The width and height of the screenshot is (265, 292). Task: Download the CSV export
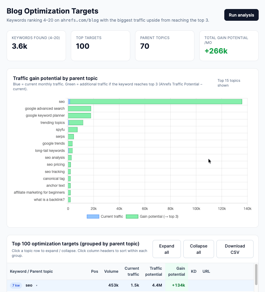235,249
